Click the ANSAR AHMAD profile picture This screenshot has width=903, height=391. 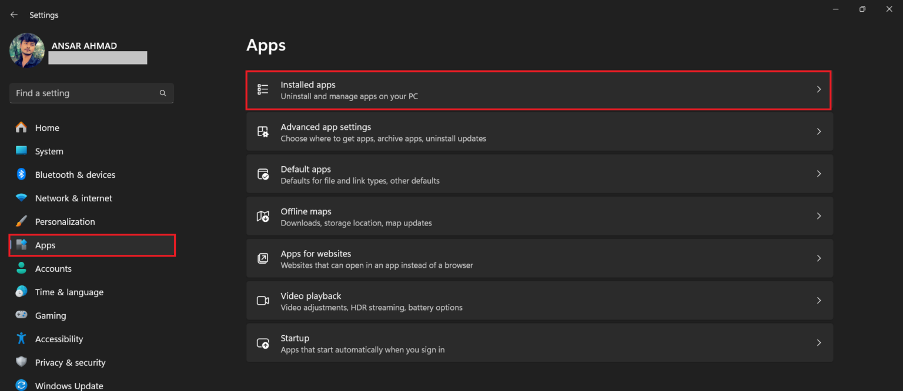point(26,50)
